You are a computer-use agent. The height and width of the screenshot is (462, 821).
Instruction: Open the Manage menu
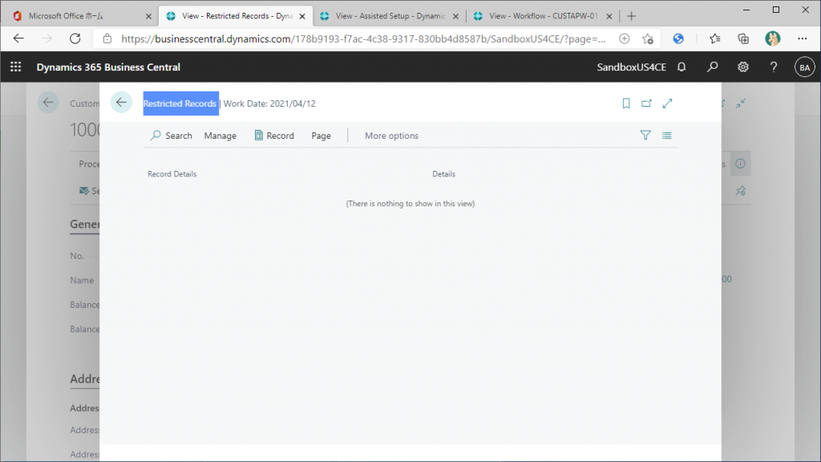tap(220, 136)
